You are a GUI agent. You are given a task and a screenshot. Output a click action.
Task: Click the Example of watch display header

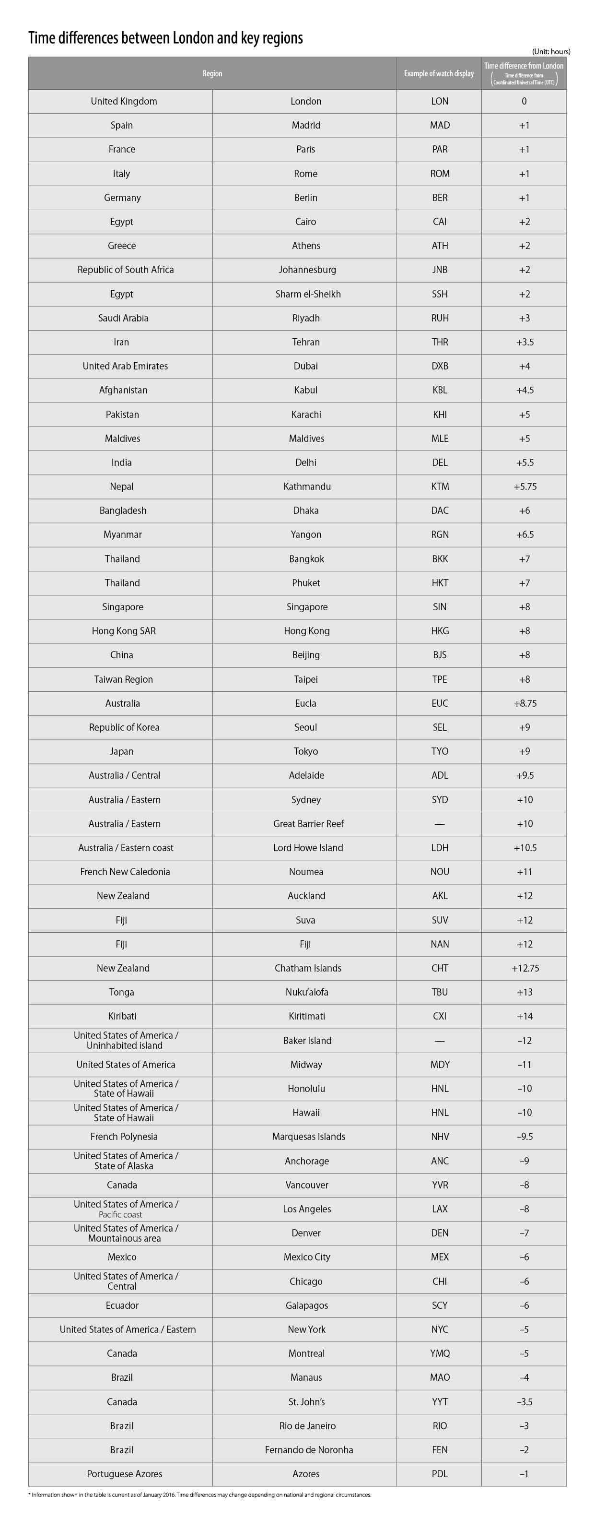click(439, 74)
